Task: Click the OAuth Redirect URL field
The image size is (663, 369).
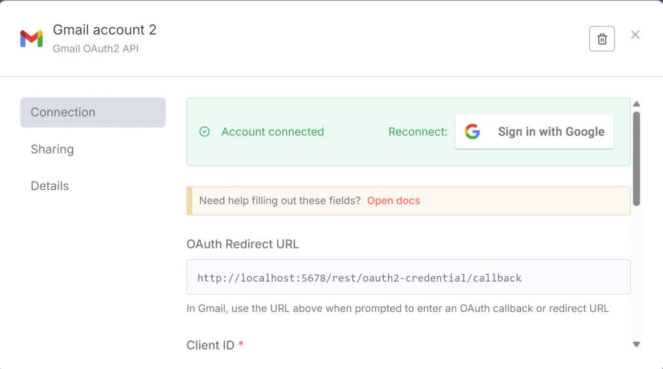Action: tap(409, 277)
